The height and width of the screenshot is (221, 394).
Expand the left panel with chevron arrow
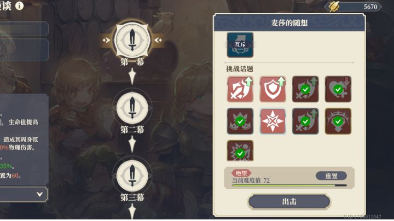pos(39,194)
